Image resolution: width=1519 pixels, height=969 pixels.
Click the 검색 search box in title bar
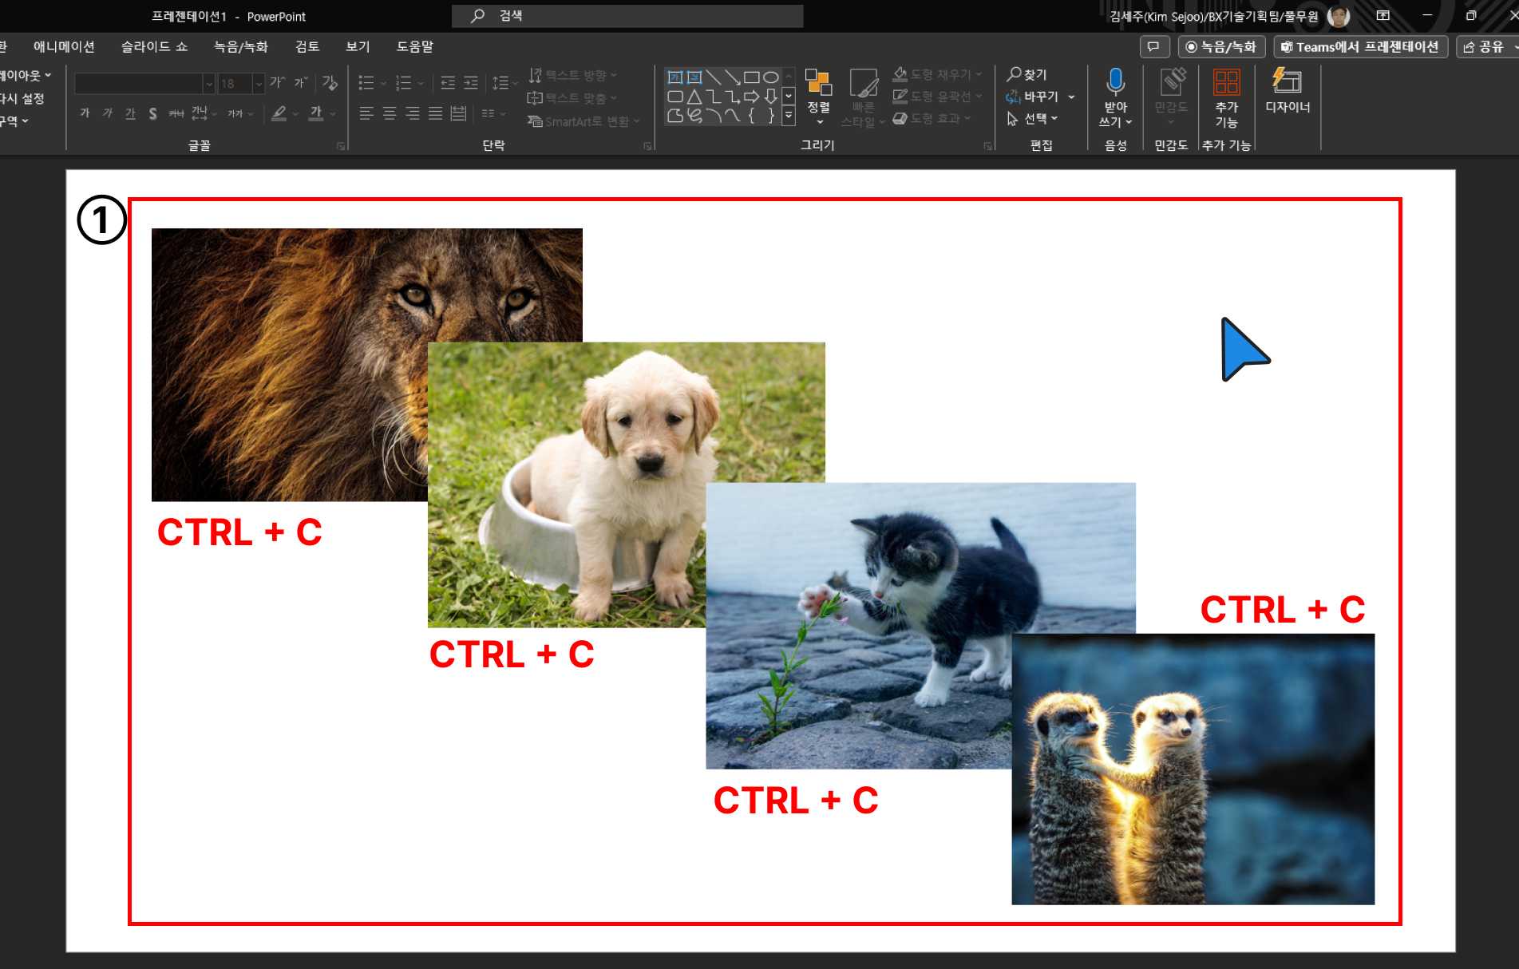pyautogui.click(x=627, y=16)
